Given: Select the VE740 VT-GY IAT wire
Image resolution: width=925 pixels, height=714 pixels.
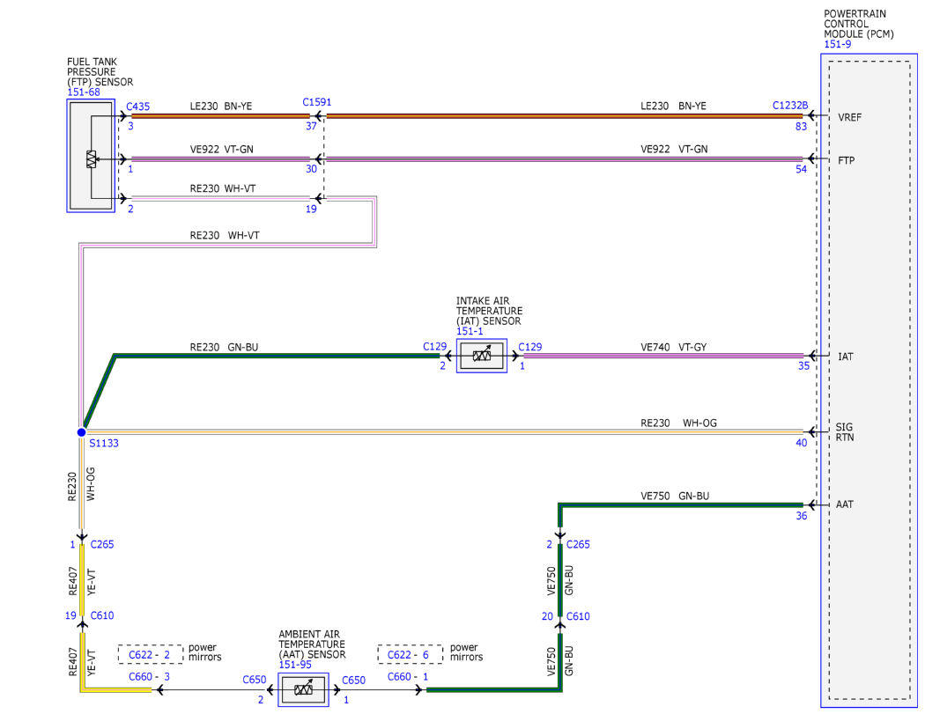Looking at the screenshot, I should click(663, 356).
